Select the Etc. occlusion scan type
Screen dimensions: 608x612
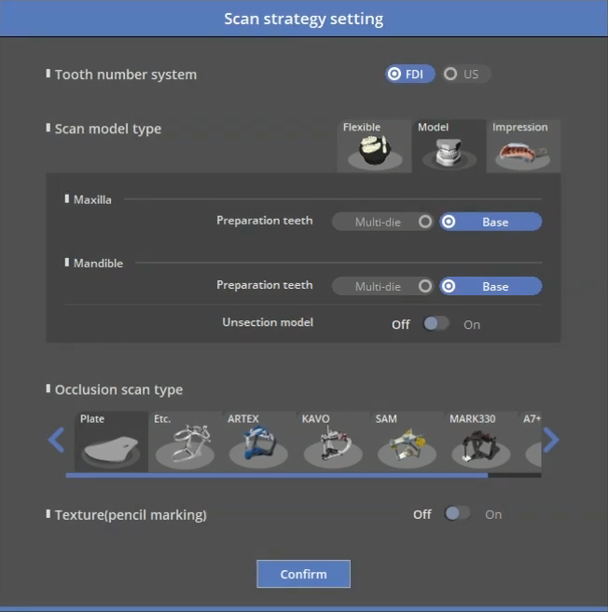pos(186,442)
